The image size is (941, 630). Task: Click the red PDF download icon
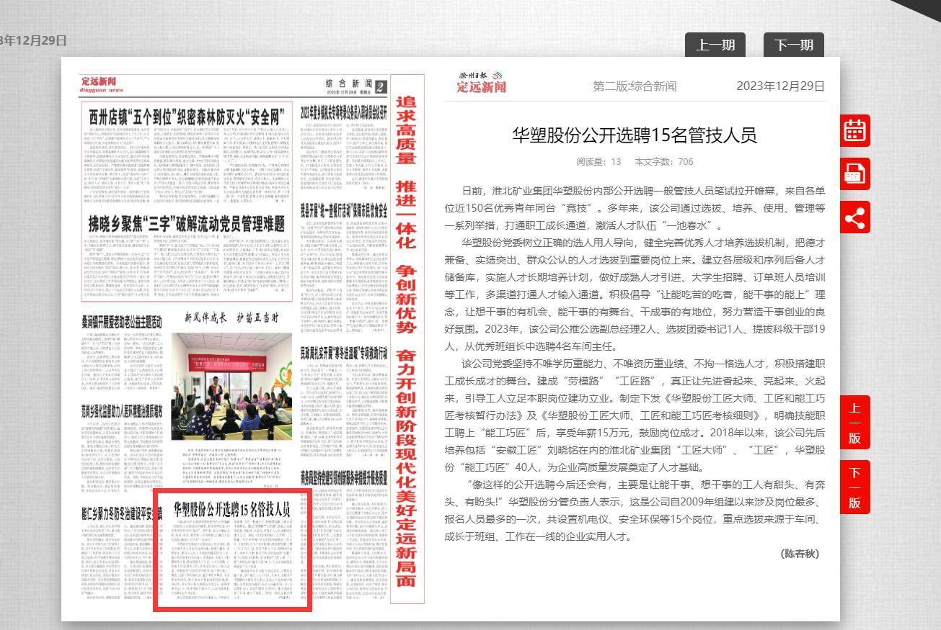pyautogui.click(x=857, y=174)
